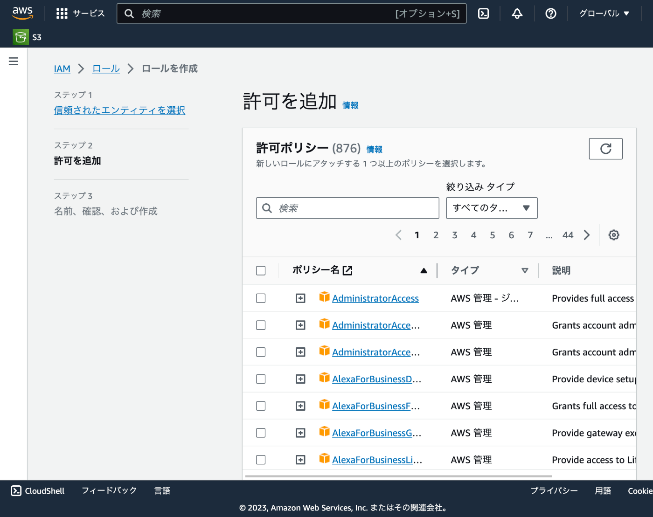The image size is (653, 517).
Task: Check the AdministratorAccess policy checkbox
Action: [x=261, y=298]
